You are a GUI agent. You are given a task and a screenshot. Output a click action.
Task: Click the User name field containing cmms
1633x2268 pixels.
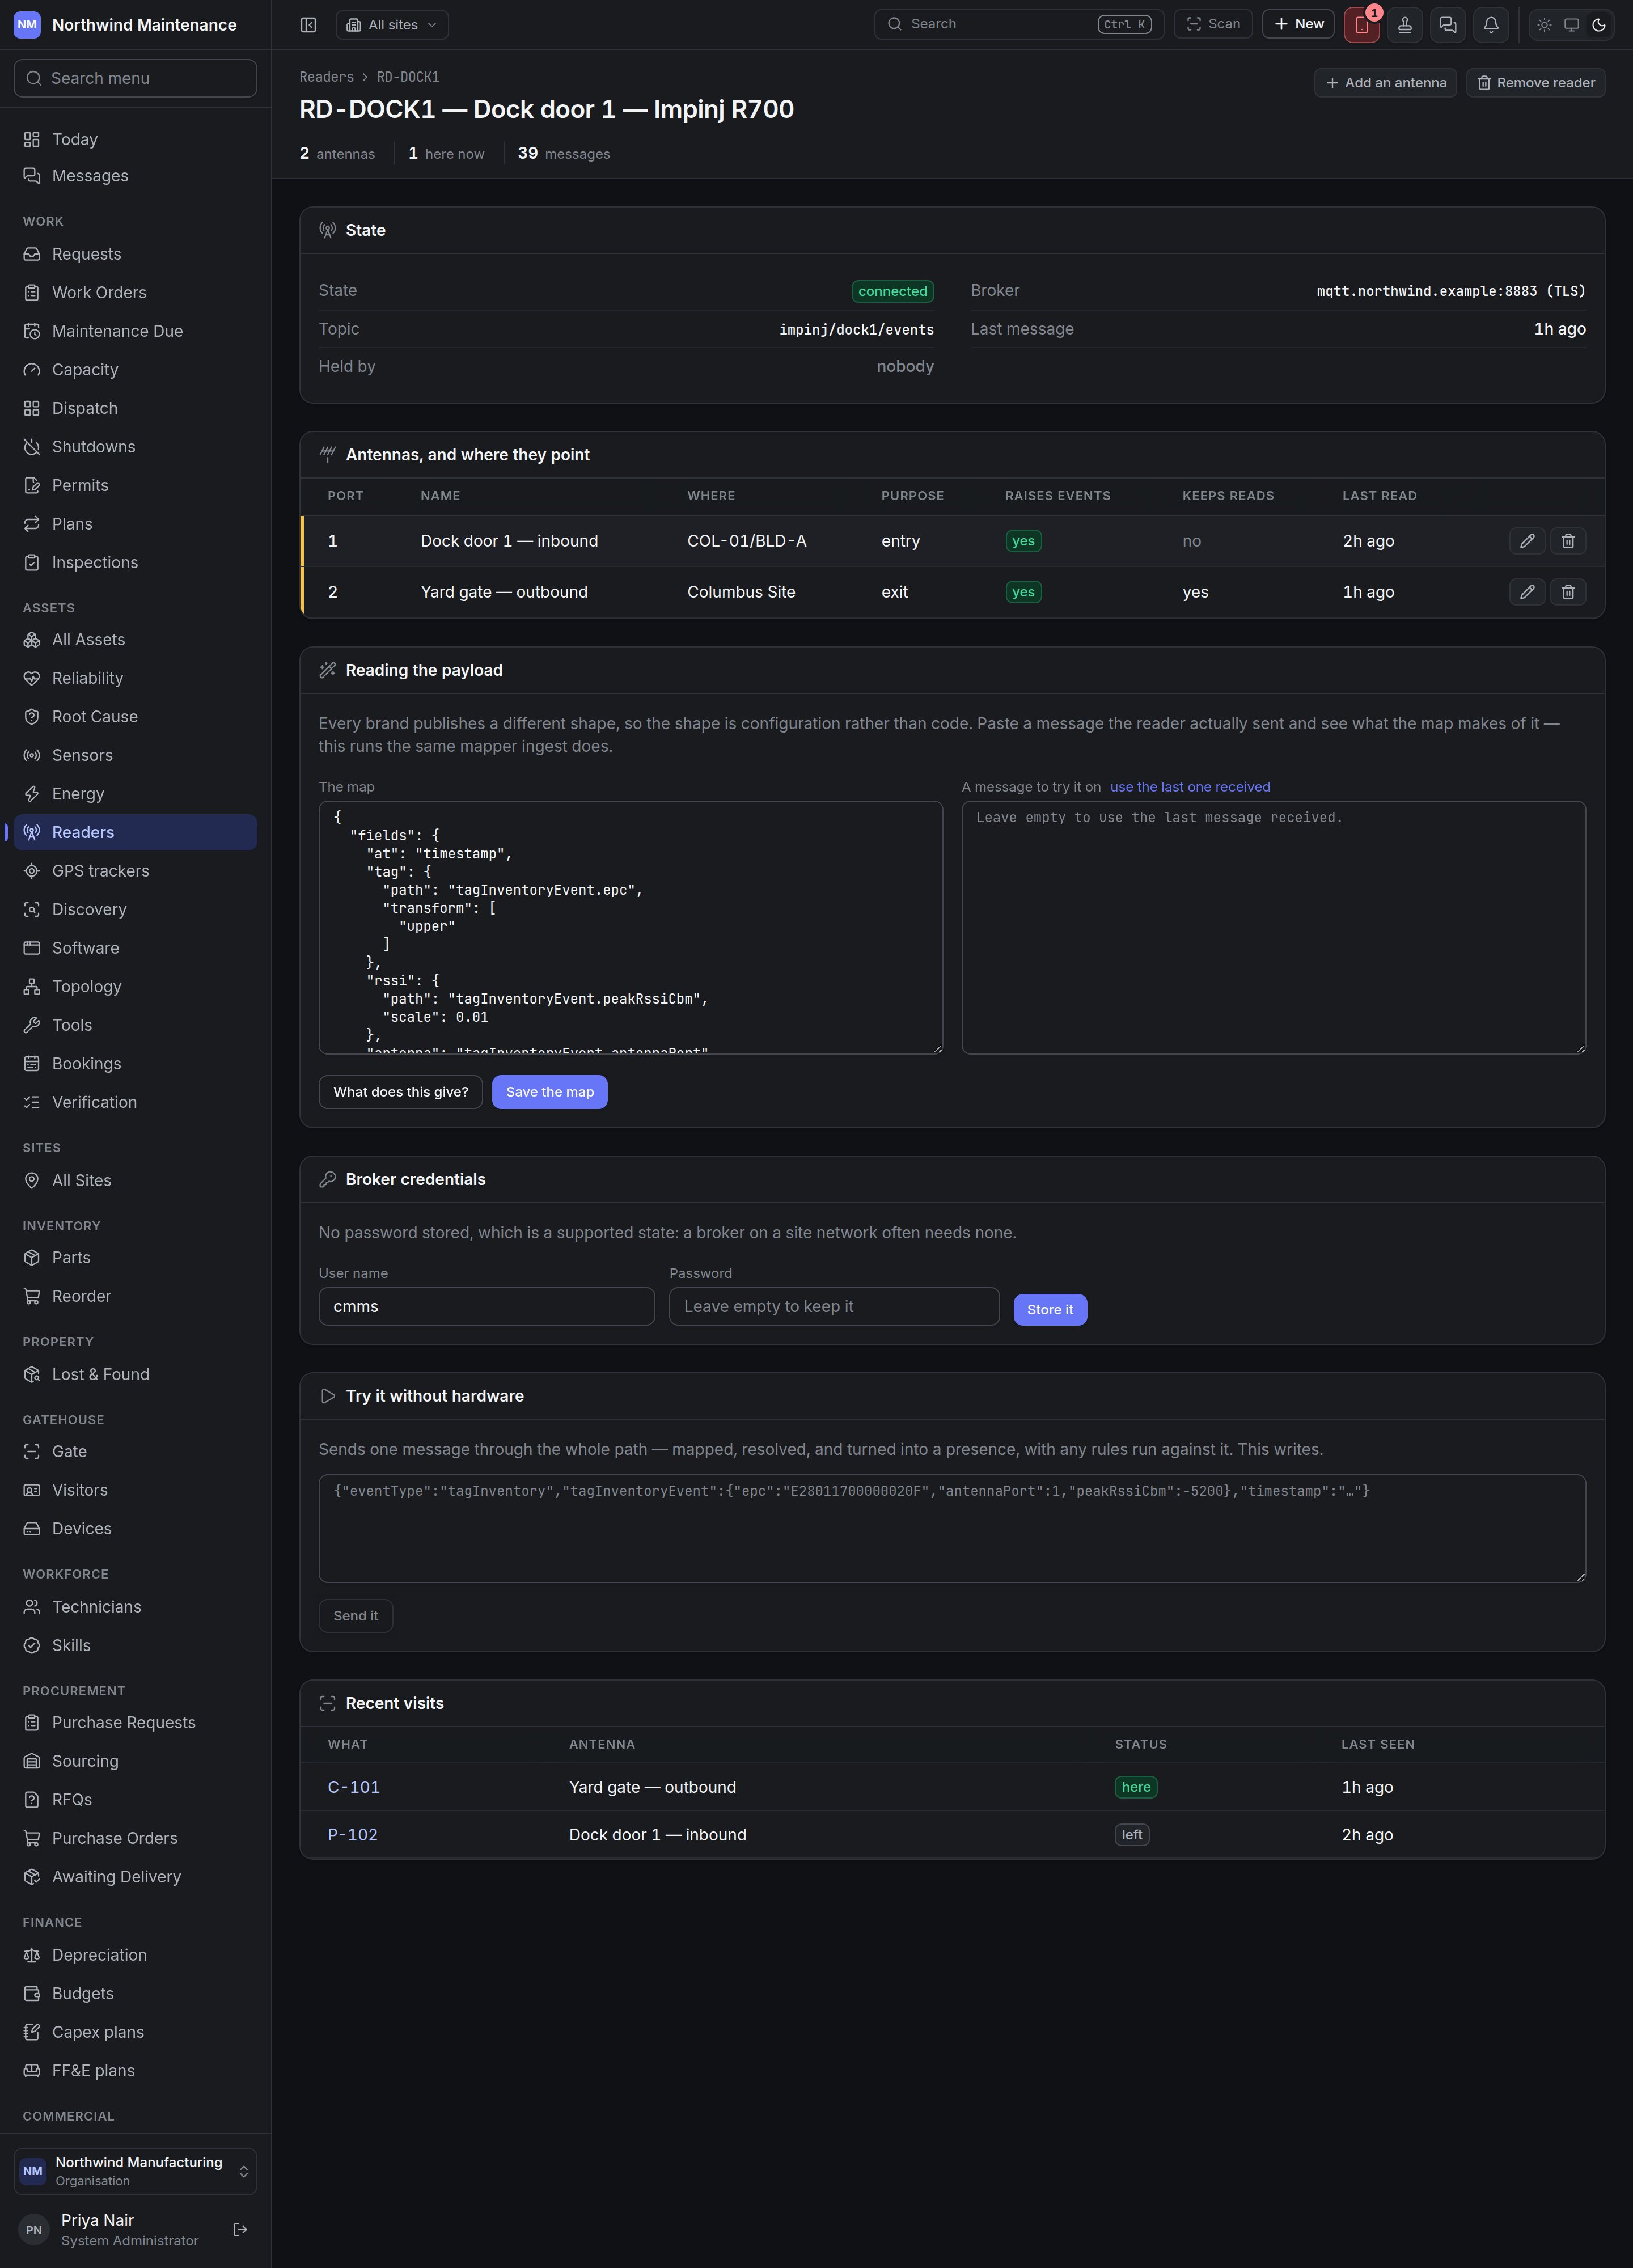click(x=486, y=1306)
